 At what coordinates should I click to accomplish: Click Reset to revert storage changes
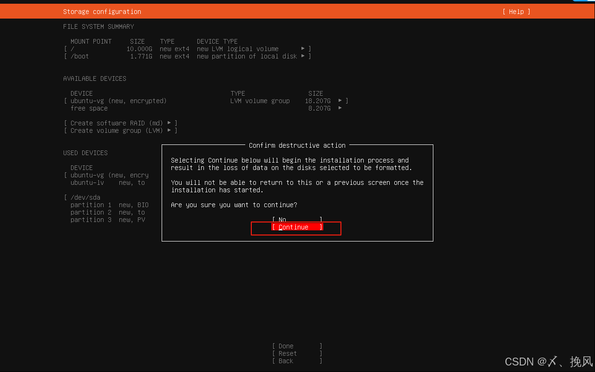click(x=296, y=353)
